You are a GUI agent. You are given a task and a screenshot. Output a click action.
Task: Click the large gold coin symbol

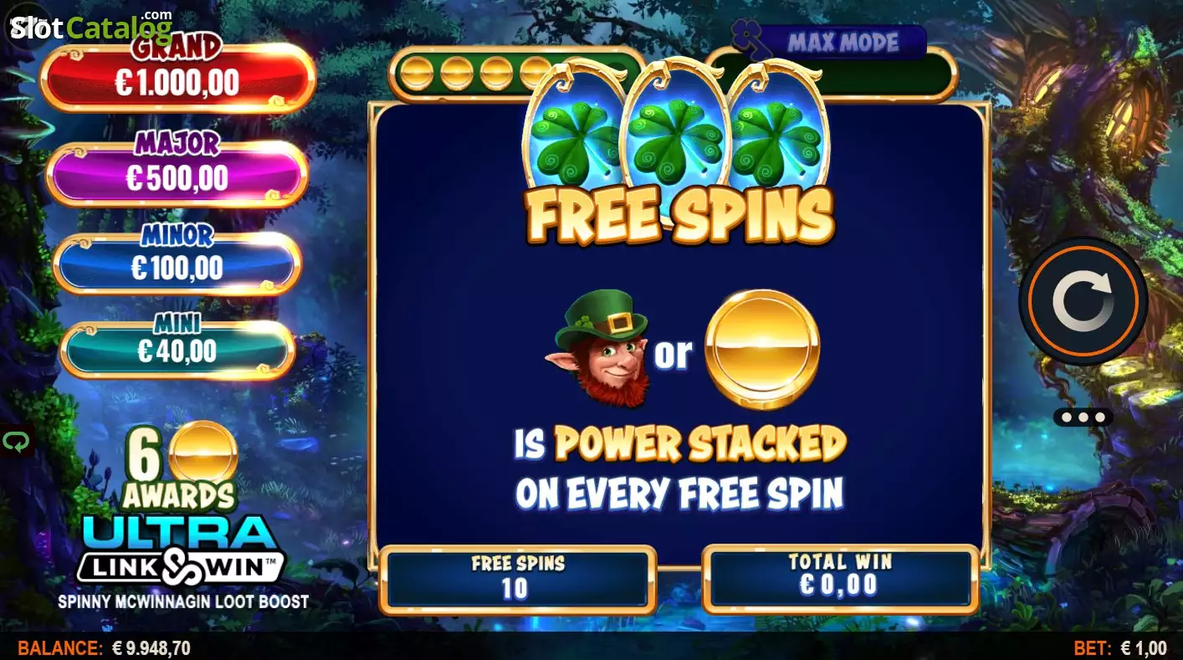761,349
